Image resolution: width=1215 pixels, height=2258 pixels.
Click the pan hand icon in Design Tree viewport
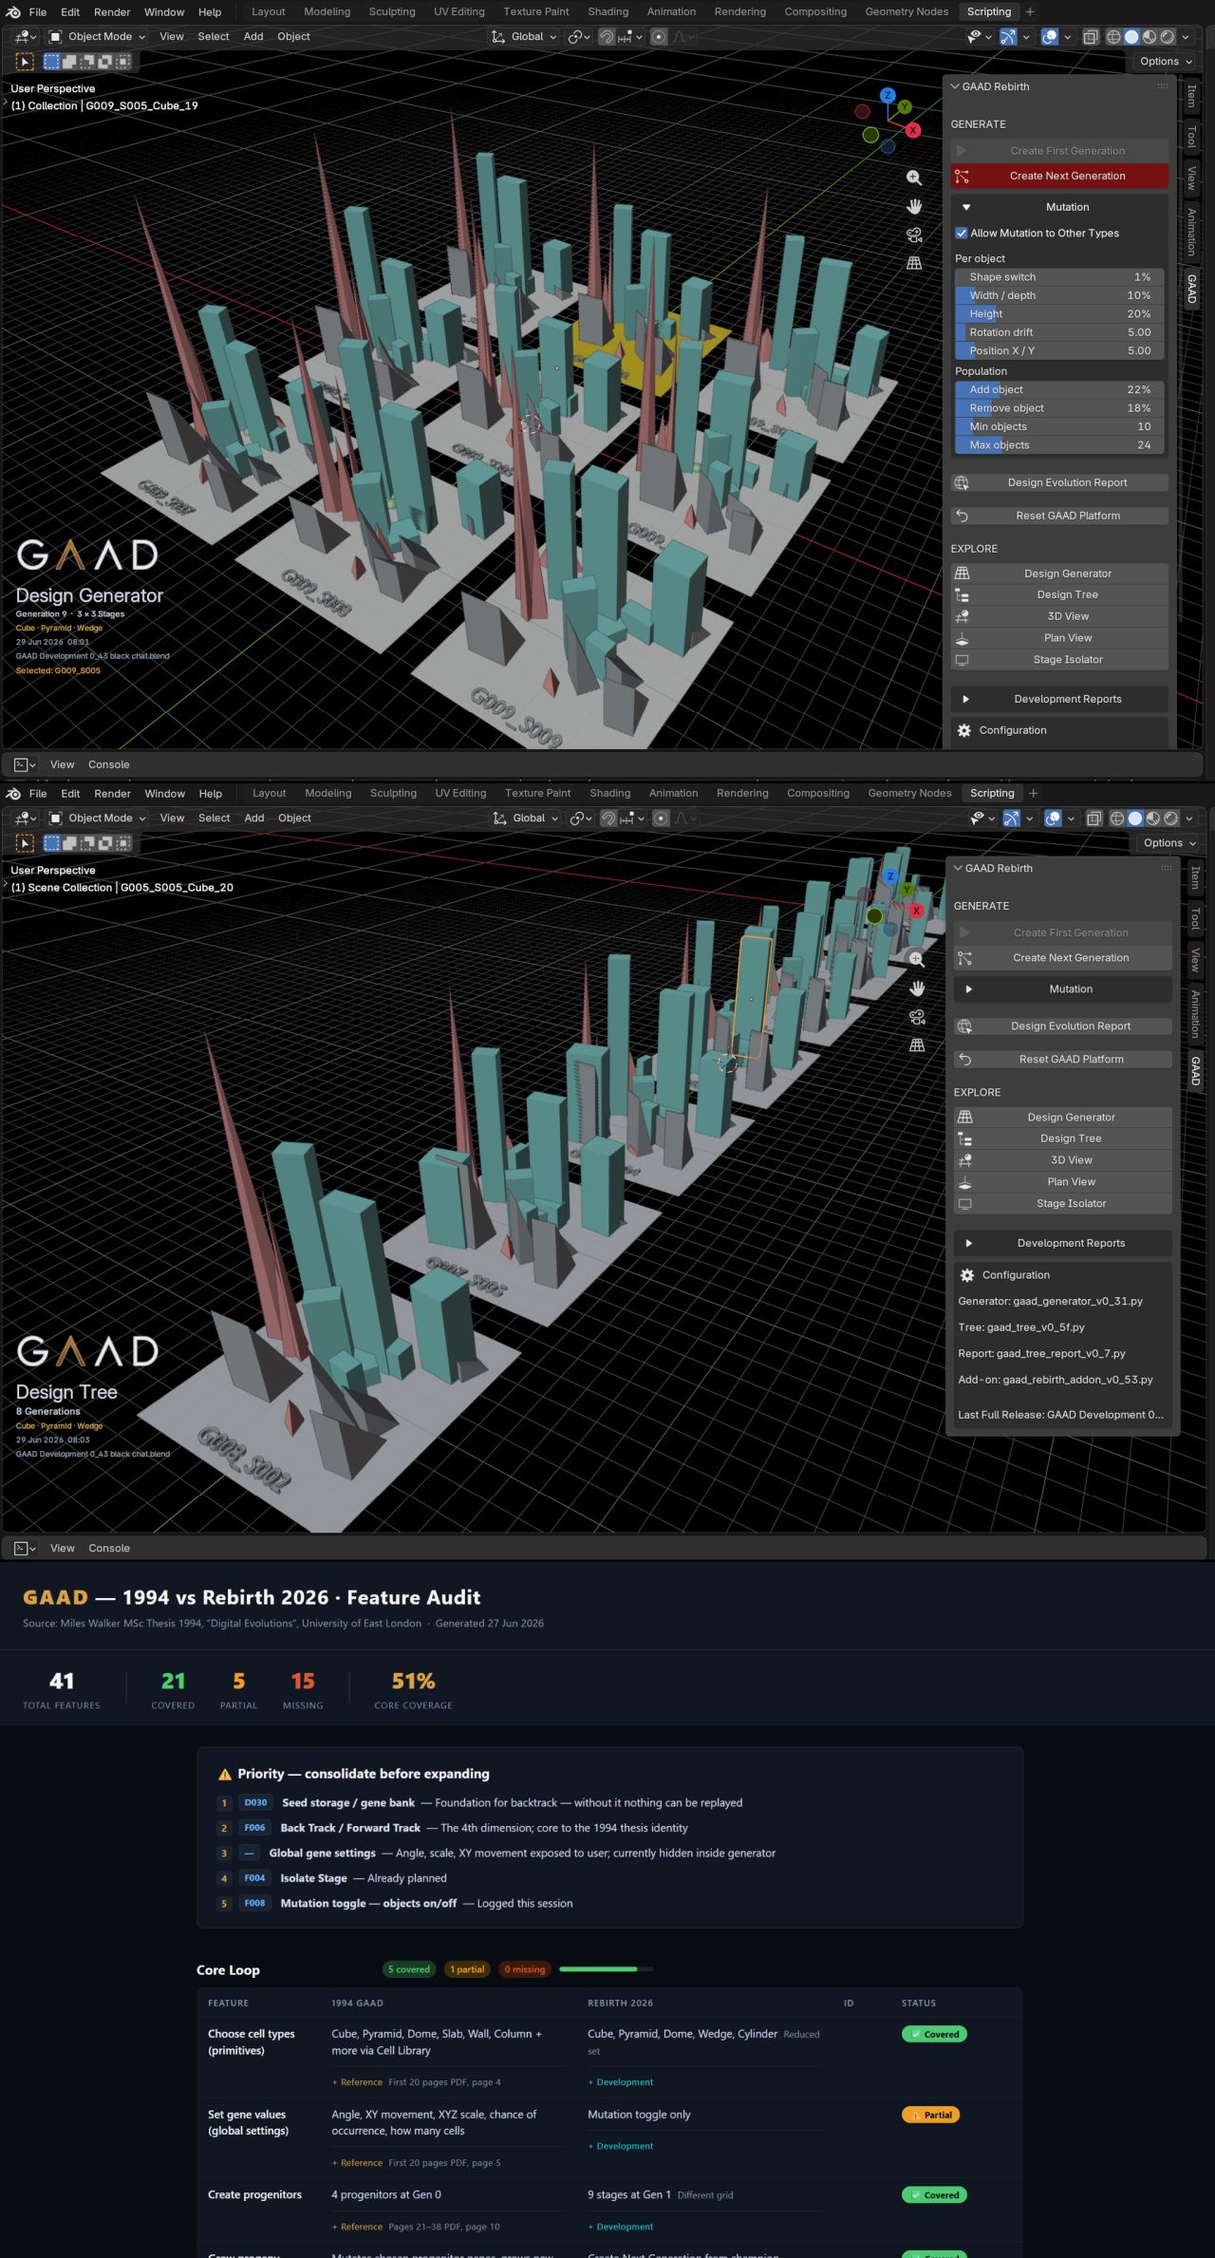coord(917,988)
